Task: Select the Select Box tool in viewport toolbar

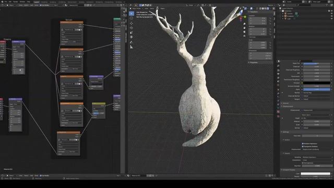Action: tap(132, 14)
